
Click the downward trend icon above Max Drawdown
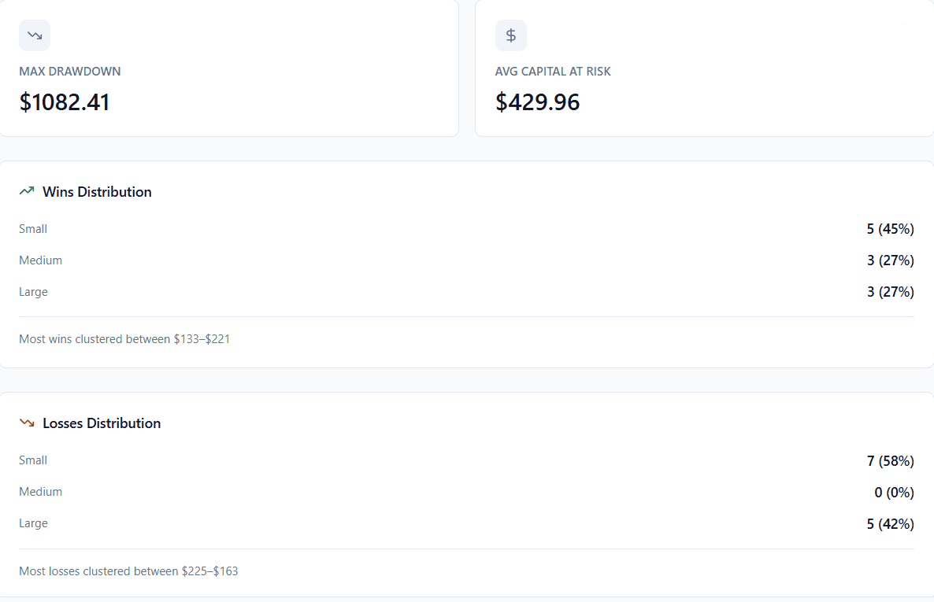[34, 35]
